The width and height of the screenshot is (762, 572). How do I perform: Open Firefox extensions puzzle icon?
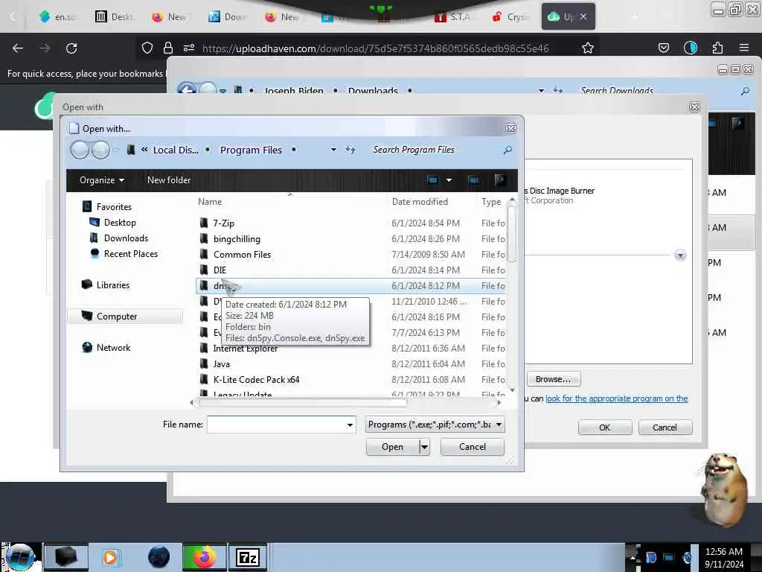coord(717,48)
